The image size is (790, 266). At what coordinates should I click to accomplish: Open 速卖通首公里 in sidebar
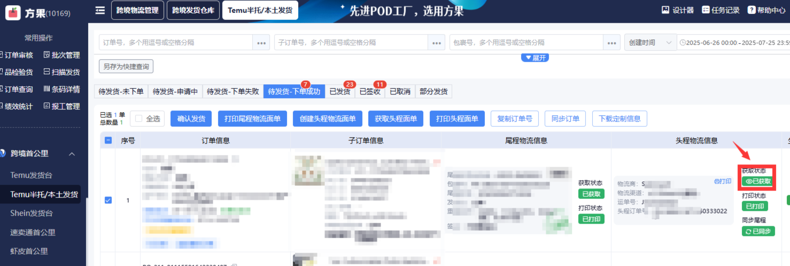[x=33, y=232]
